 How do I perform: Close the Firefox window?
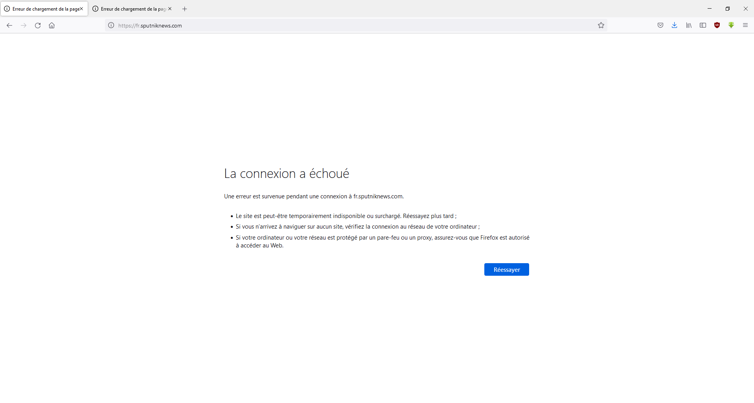745,9
